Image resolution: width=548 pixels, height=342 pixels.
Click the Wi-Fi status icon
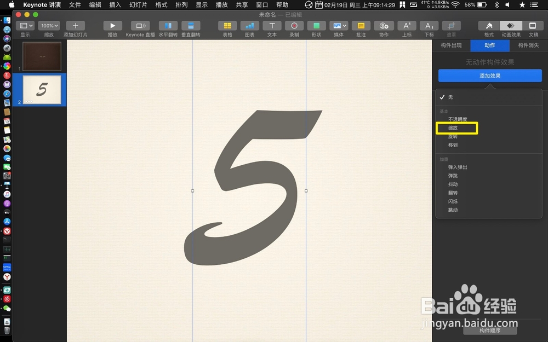click(455, 5)
